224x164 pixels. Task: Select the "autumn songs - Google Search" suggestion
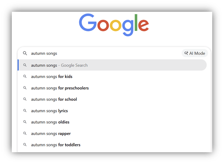coord(59,65)
